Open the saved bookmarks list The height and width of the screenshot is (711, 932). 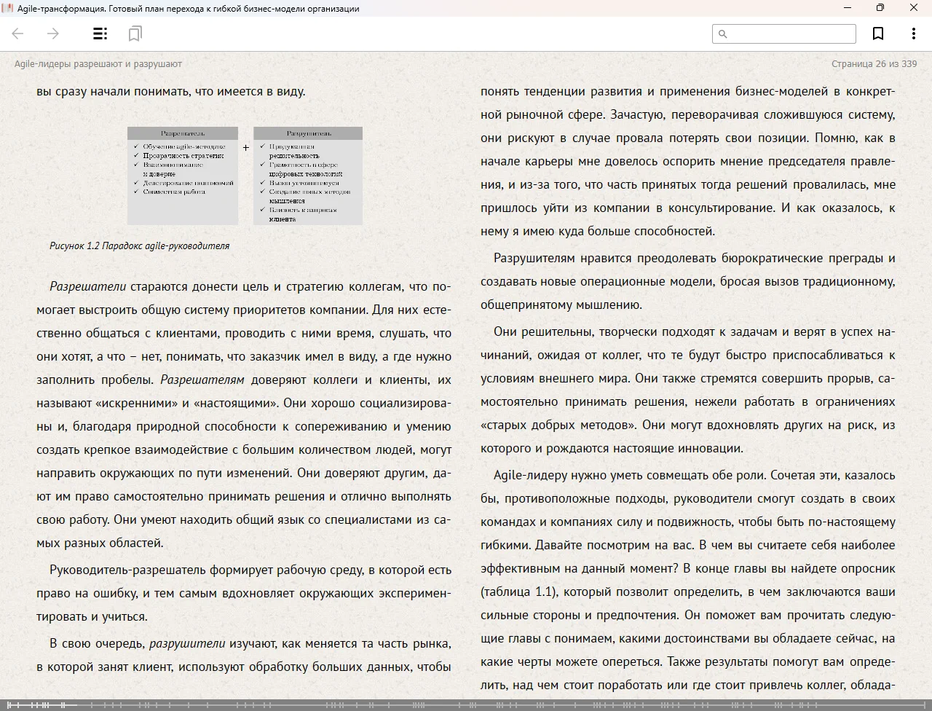(x=135, y=34)
